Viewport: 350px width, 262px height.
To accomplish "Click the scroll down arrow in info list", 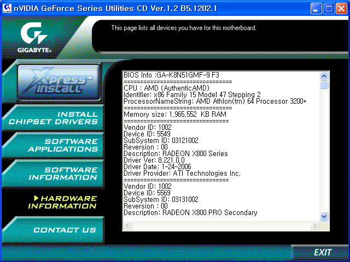I will click(324, 216).
